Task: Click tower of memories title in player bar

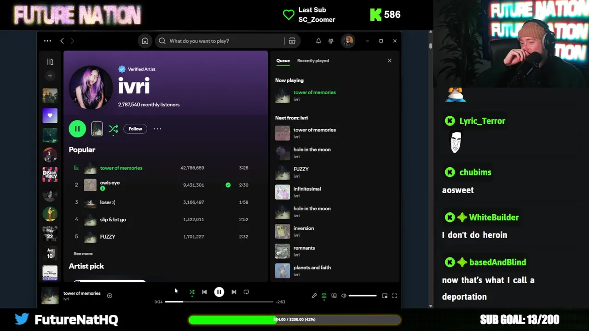Action: (x=82, y=293)
